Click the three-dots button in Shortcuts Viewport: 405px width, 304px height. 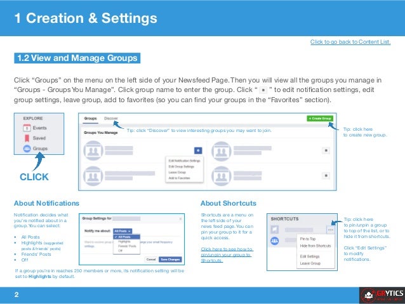click(330, 230)
